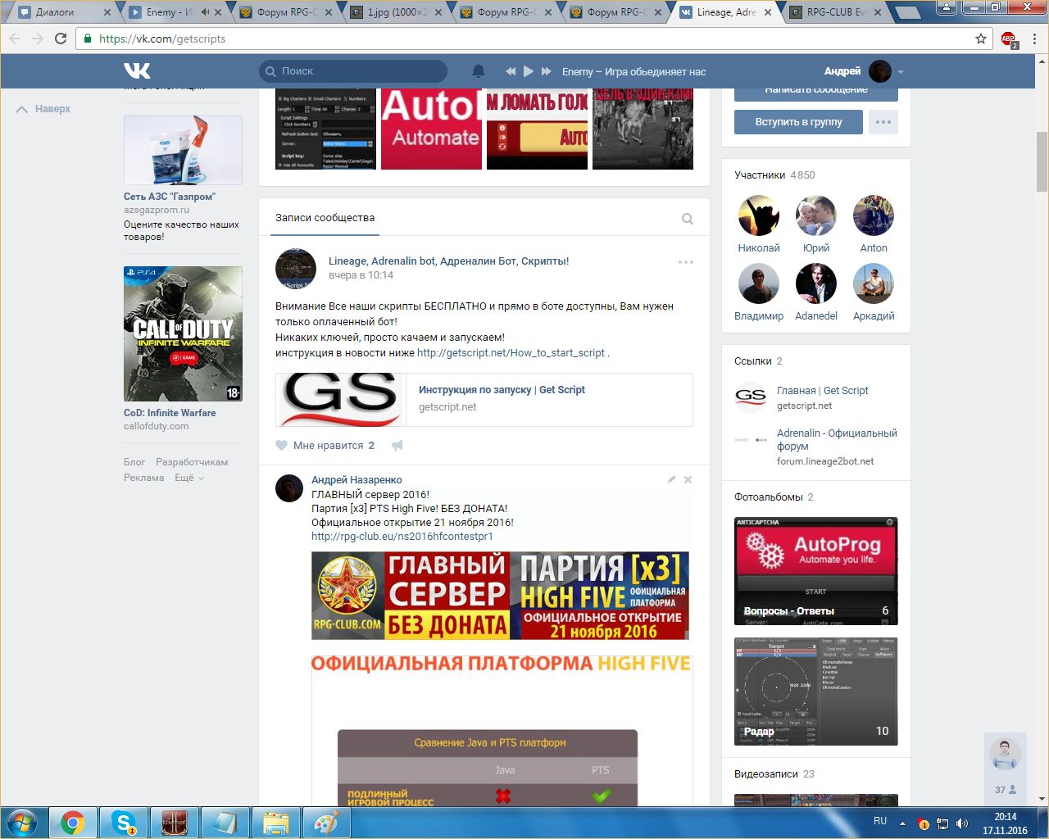
Task: Open the Инструкция по запуску link preview
Action: pyautogui.click(x=484, y=400)
